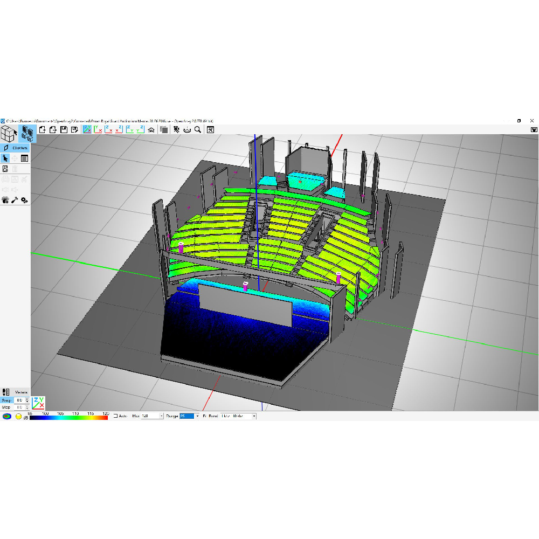Toggle the yellow dB indicator button
The image size is (539, 539).
(18, 416)
